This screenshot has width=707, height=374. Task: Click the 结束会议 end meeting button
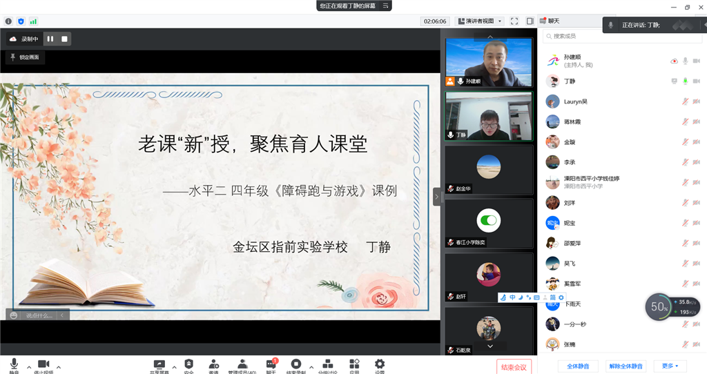[x=514, y=367]
